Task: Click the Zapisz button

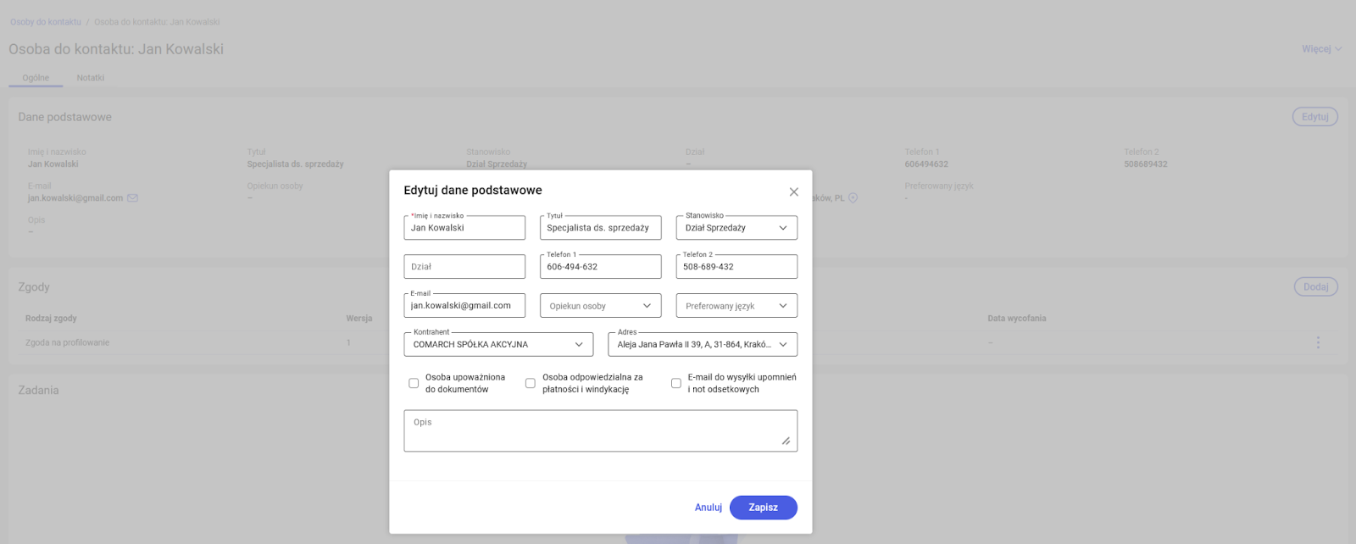Action: [763, 508]
